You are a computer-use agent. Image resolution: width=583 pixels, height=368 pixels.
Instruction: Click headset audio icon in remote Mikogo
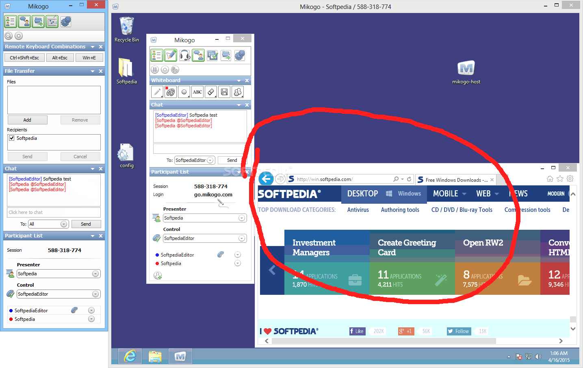point(184,55)
